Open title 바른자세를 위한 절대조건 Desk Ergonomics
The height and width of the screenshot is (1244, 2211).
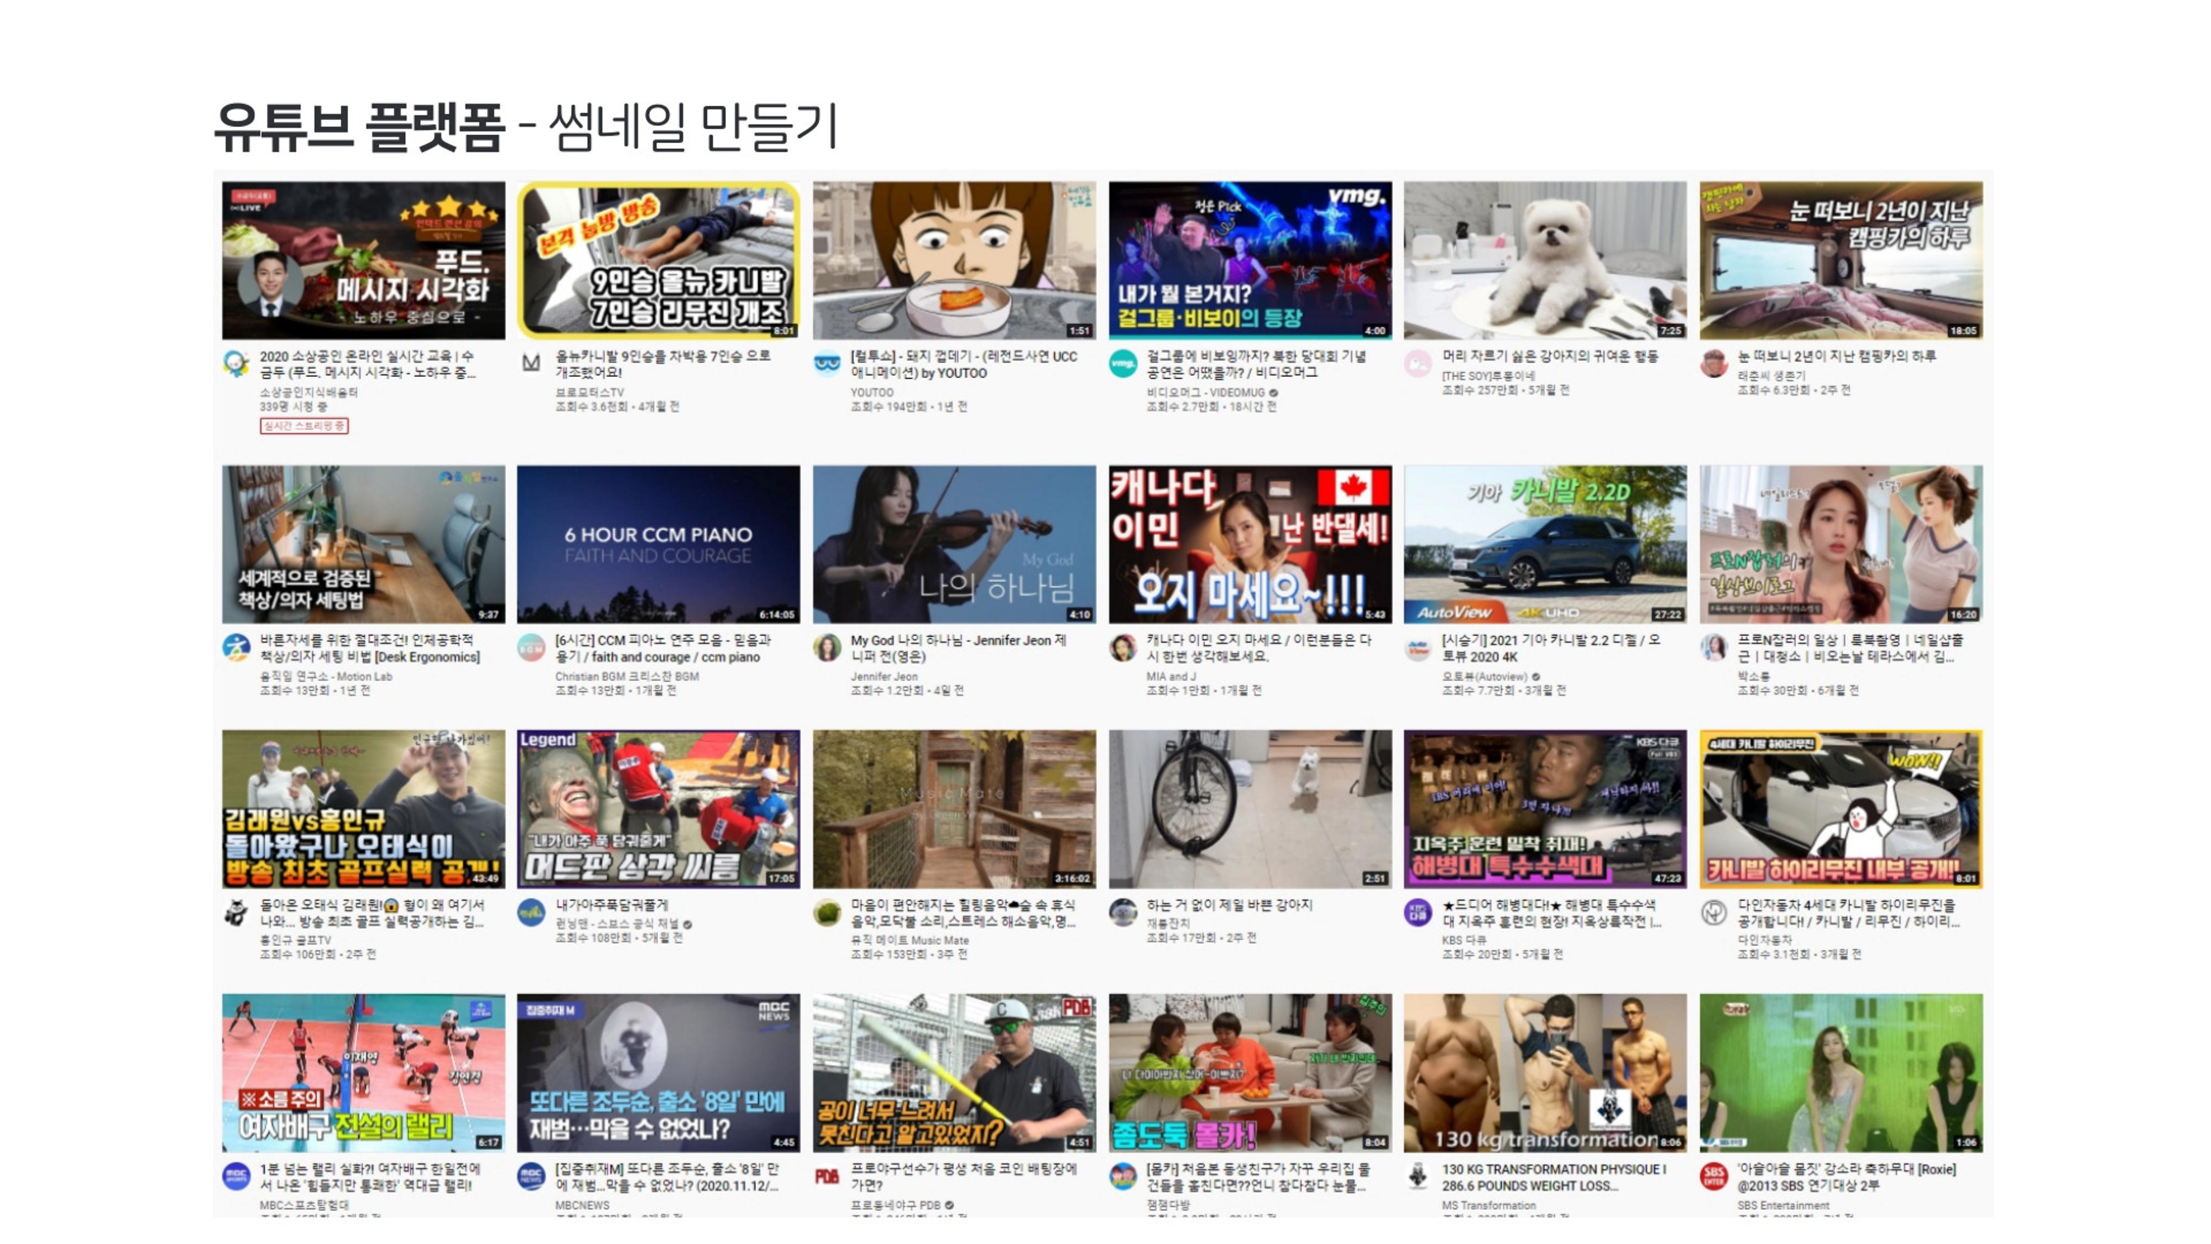370,648
